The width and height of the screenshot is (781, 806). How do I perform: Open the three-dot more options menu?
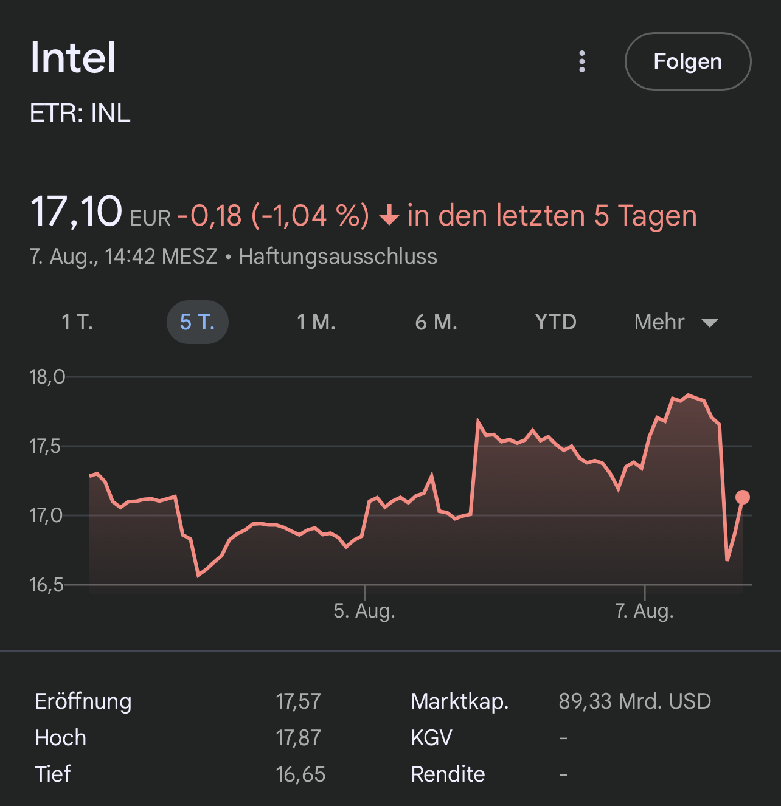pyautogui.click(x=582, y=61)
